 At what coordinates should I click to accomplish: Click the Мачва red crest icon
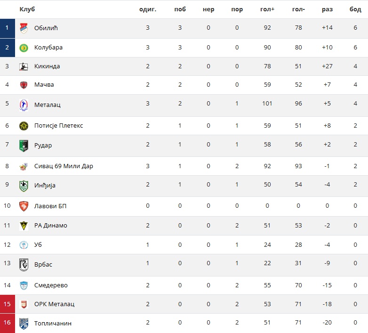(x=24, y=85)
